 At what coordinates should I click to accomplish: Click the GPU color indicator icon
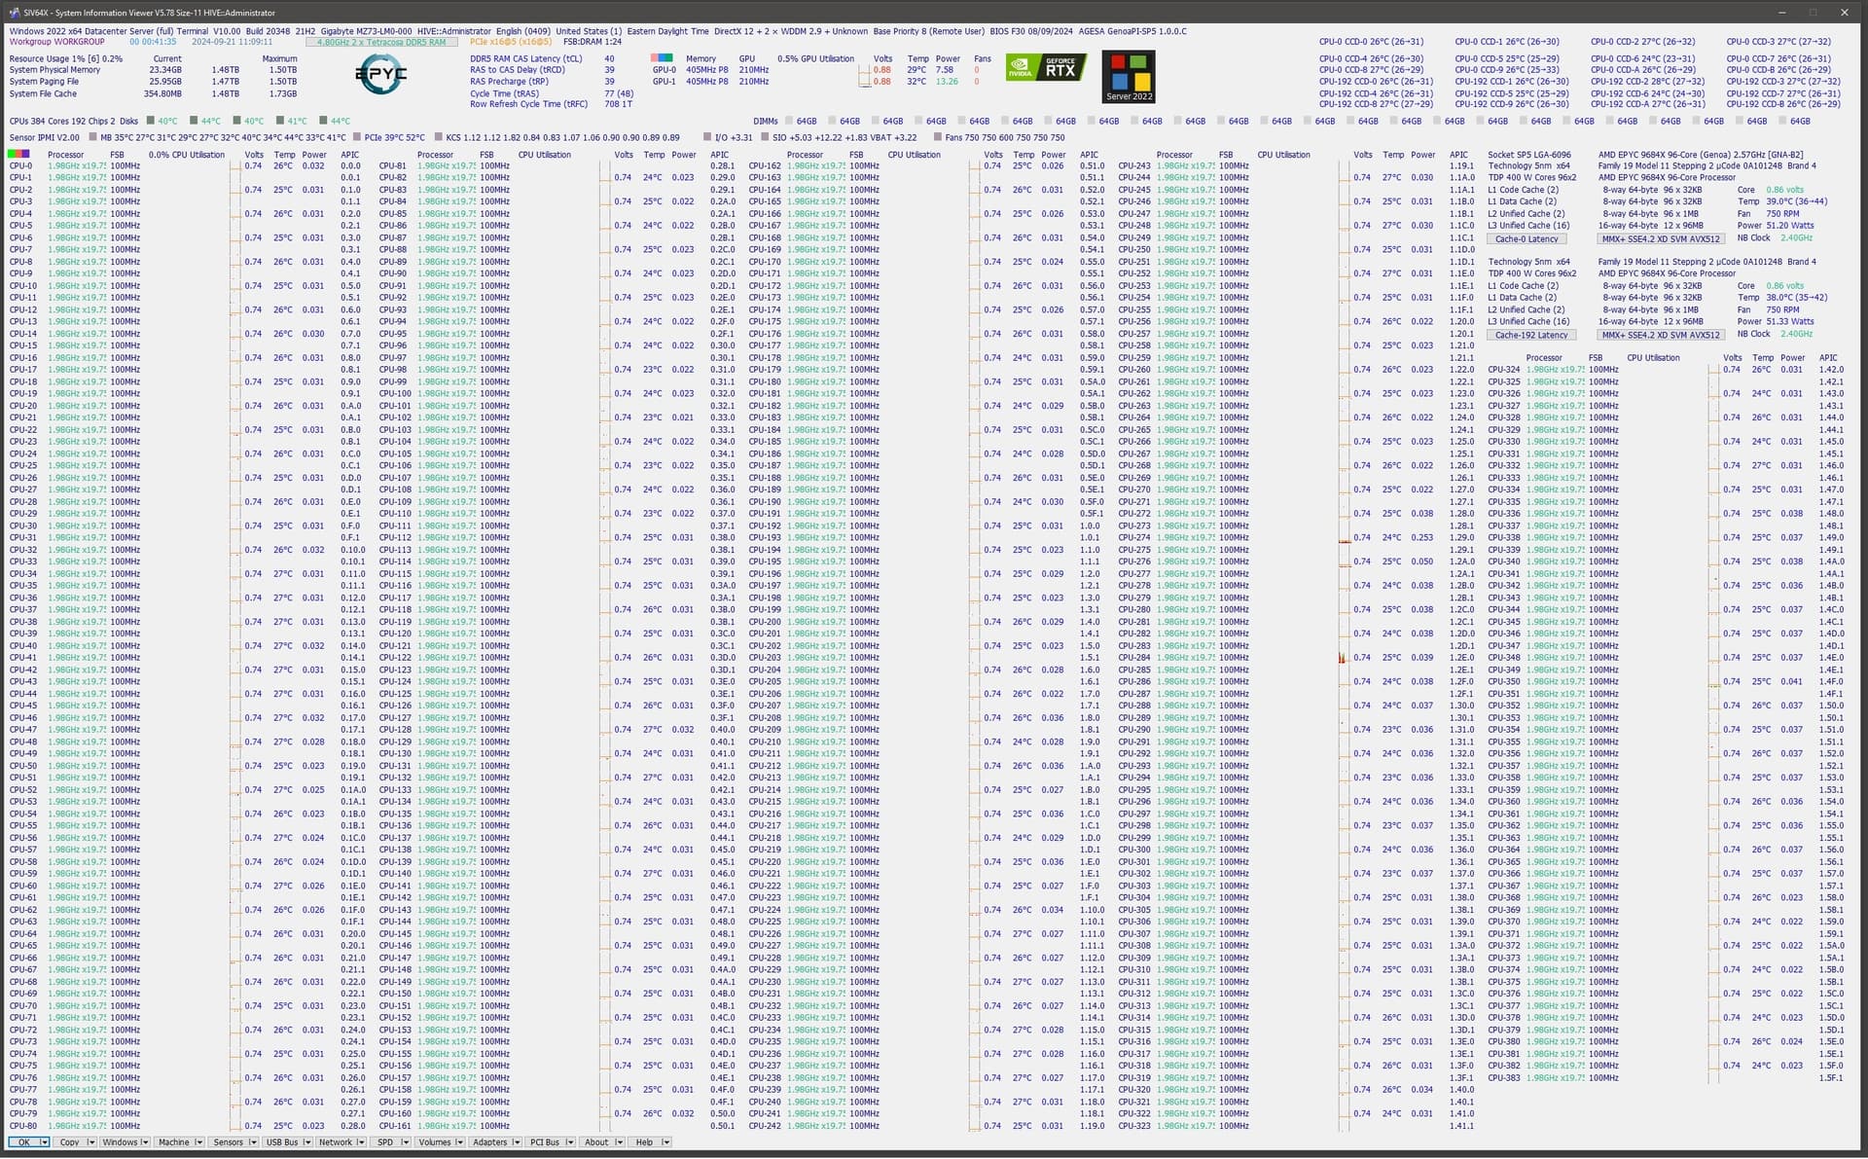pos(662,58)
